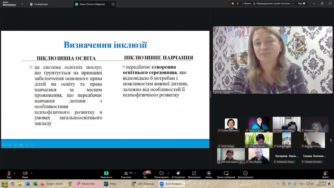Click the encryption shield icon

pyautogui.click(x=233, y=4)
